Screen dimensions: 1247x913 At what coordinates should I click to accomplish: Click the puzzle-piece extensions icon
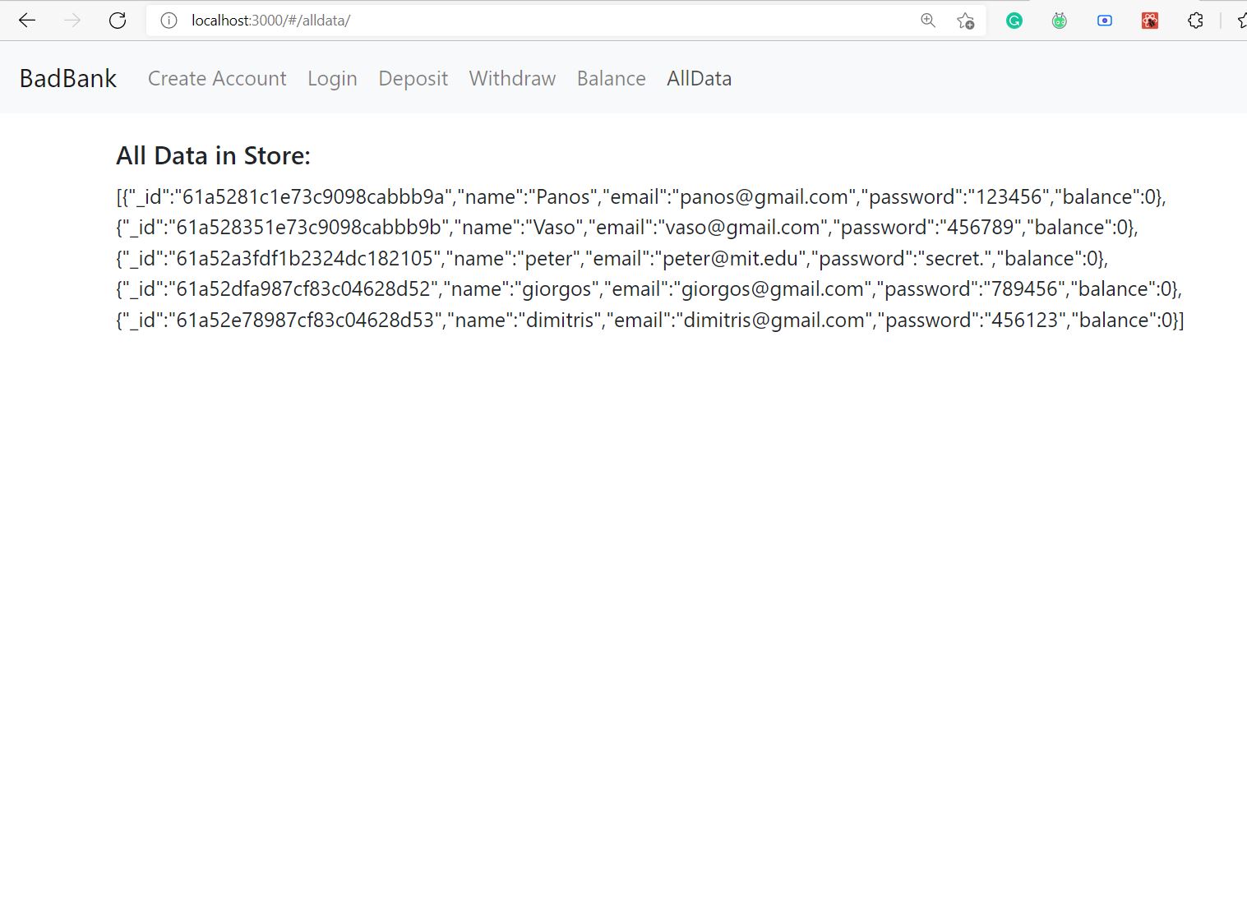[x=1194, y=20]
